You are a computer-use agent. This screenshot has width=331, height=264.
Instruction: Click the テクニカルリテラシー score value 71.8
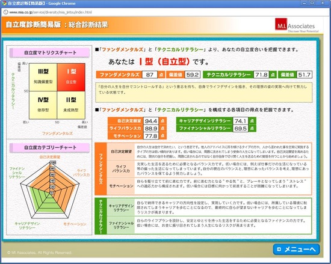[261, 75]
